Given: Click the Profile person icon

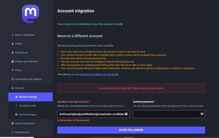Looking at the screenshot, I should [13, 44].
